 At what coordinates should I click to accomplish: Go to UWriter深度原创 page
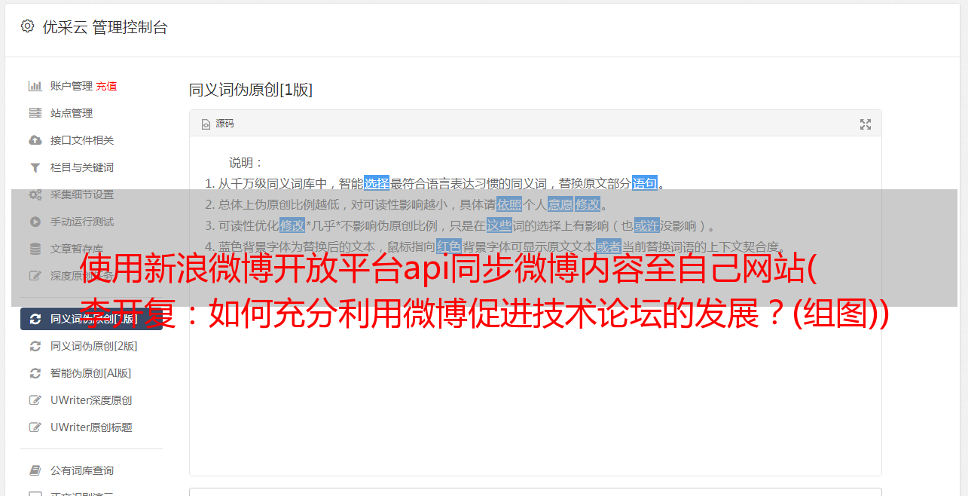pyautogui.click(x=91, y=400)
